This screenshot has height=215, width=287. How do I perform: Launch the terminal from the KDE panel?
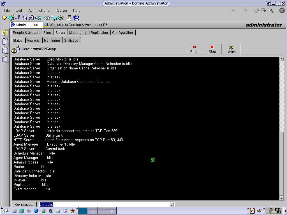pyautogui.click(x=22, y=211)
